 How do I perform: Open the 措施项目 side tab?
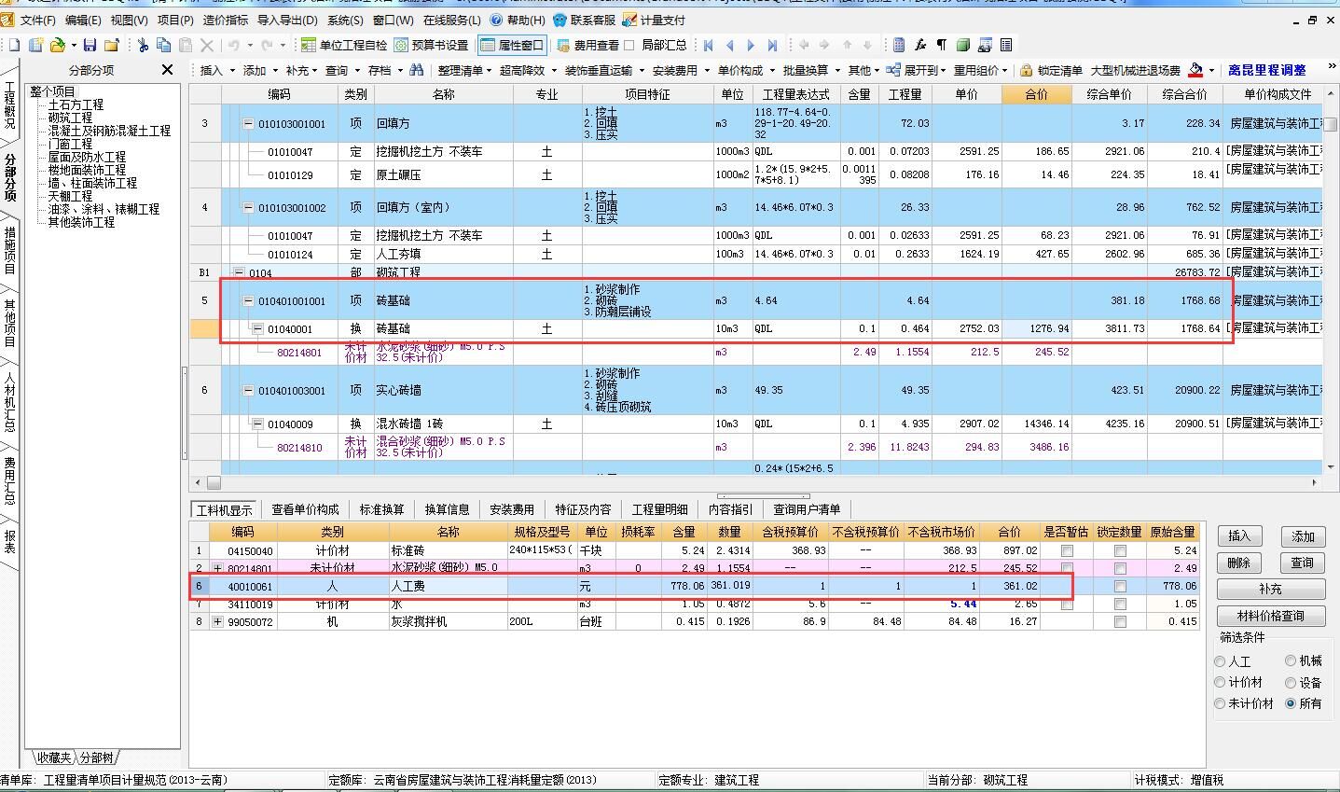click(x=10, y=249)
